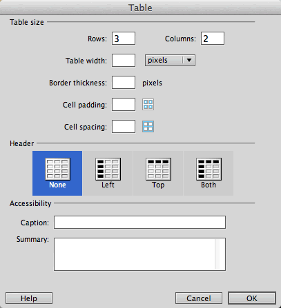Viewport: 281px width, 308px height.
Task: Confirm the table with OK
Action: pyautogui.click(x=252, y=298)
